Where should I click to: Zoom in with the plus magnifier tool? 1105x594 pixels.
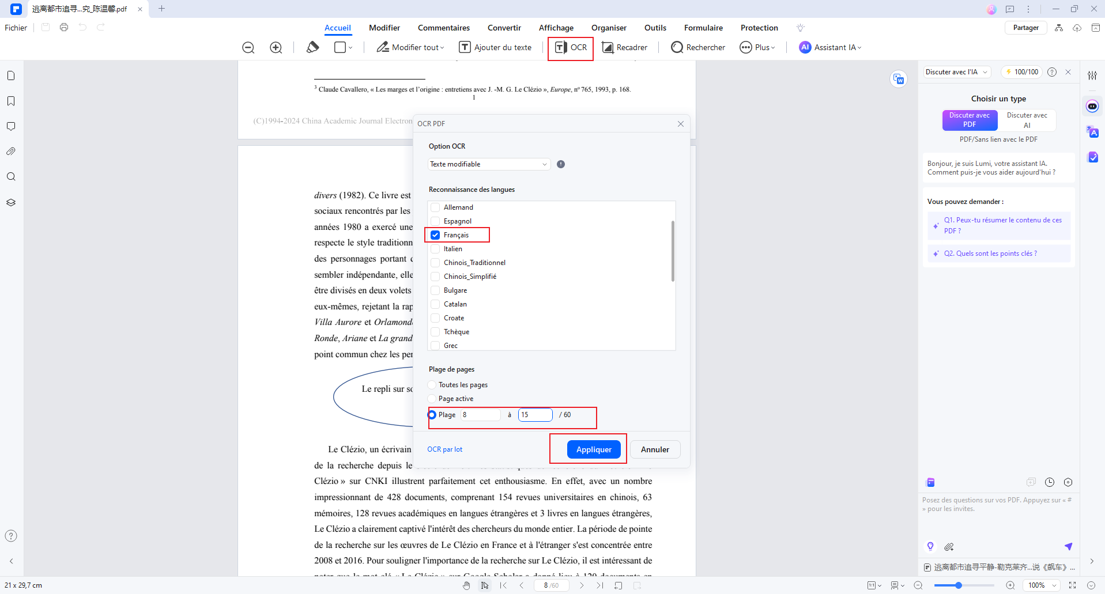point(276,48)
